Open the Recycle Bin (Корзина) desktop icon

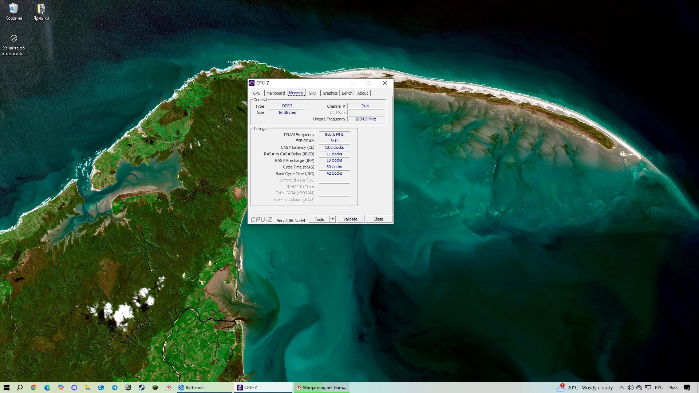[x=13, y=12]
